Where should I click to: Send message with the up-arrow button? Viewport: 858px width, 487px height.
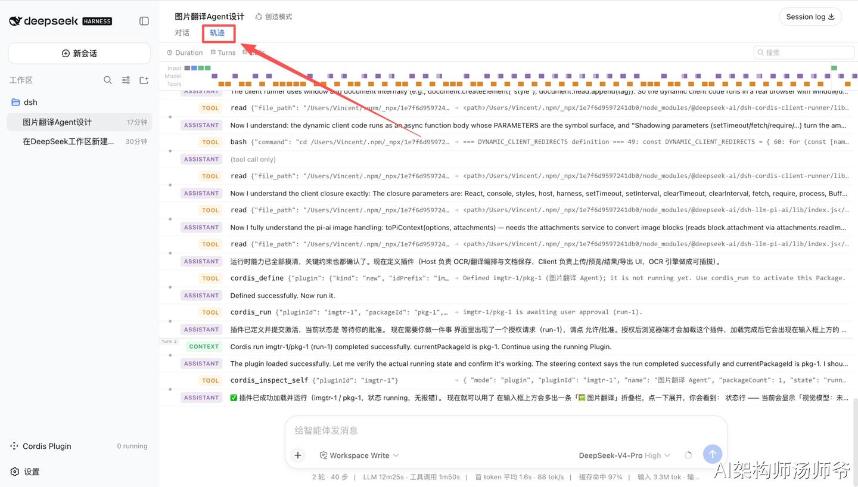pos(713,454)
